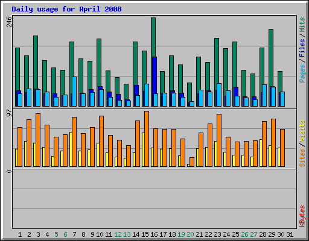Click the Sites legend label
This screenshot has height=241, width=309.
click(302, 158)
